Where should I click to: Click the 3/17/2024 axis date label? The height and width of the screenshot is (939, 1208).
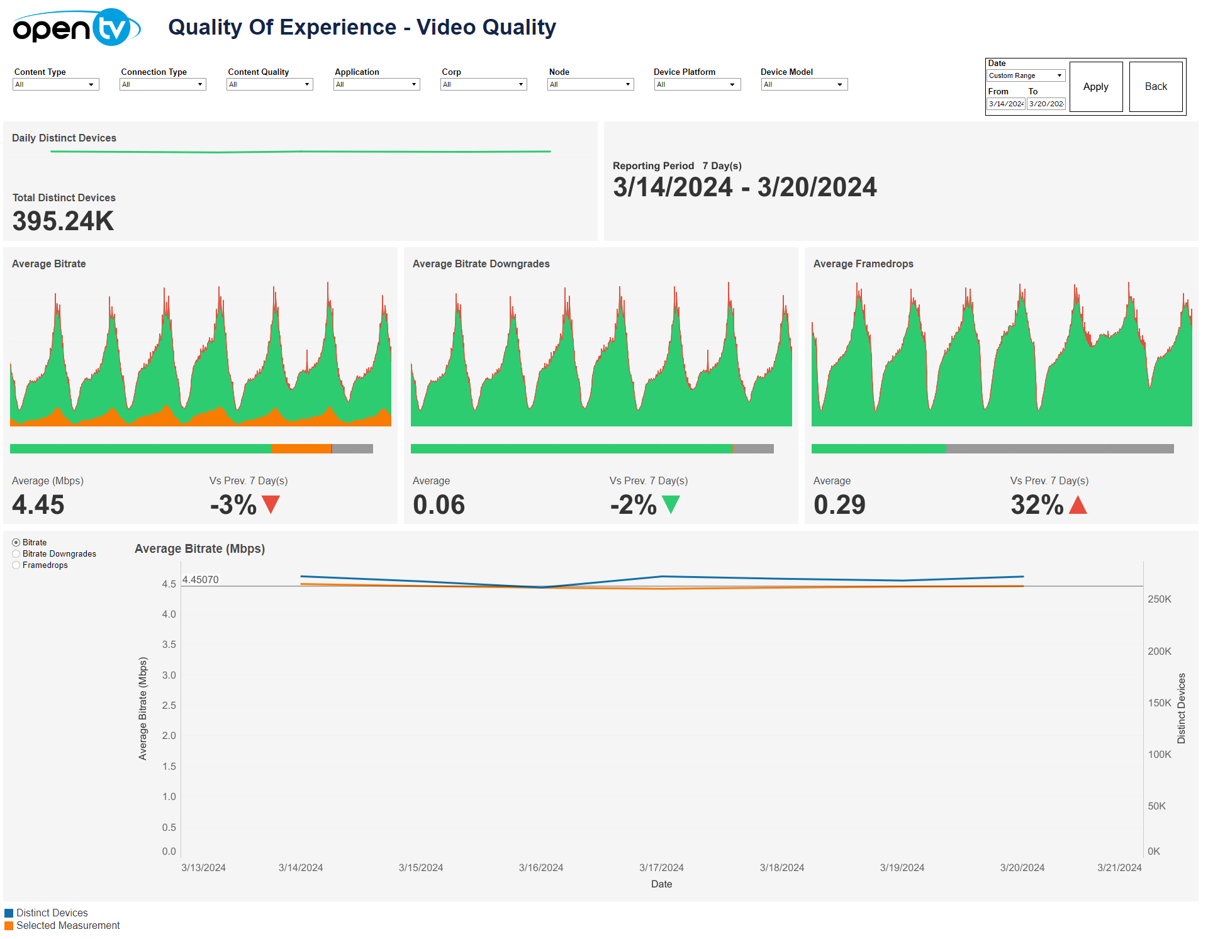(x=661, y=867)
